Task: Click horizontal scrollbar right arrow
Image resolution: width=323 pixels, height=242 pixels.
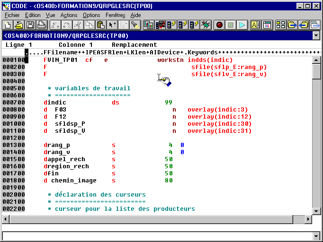Action: point(308,220)
